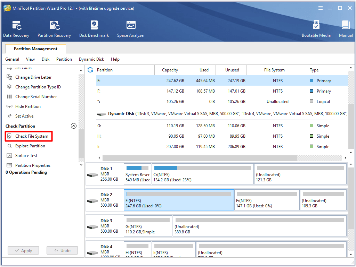The width and height of the screenshot is (356, 267).
Task: Click the Change Partition Type ID icon
Action: pos(9,87)
